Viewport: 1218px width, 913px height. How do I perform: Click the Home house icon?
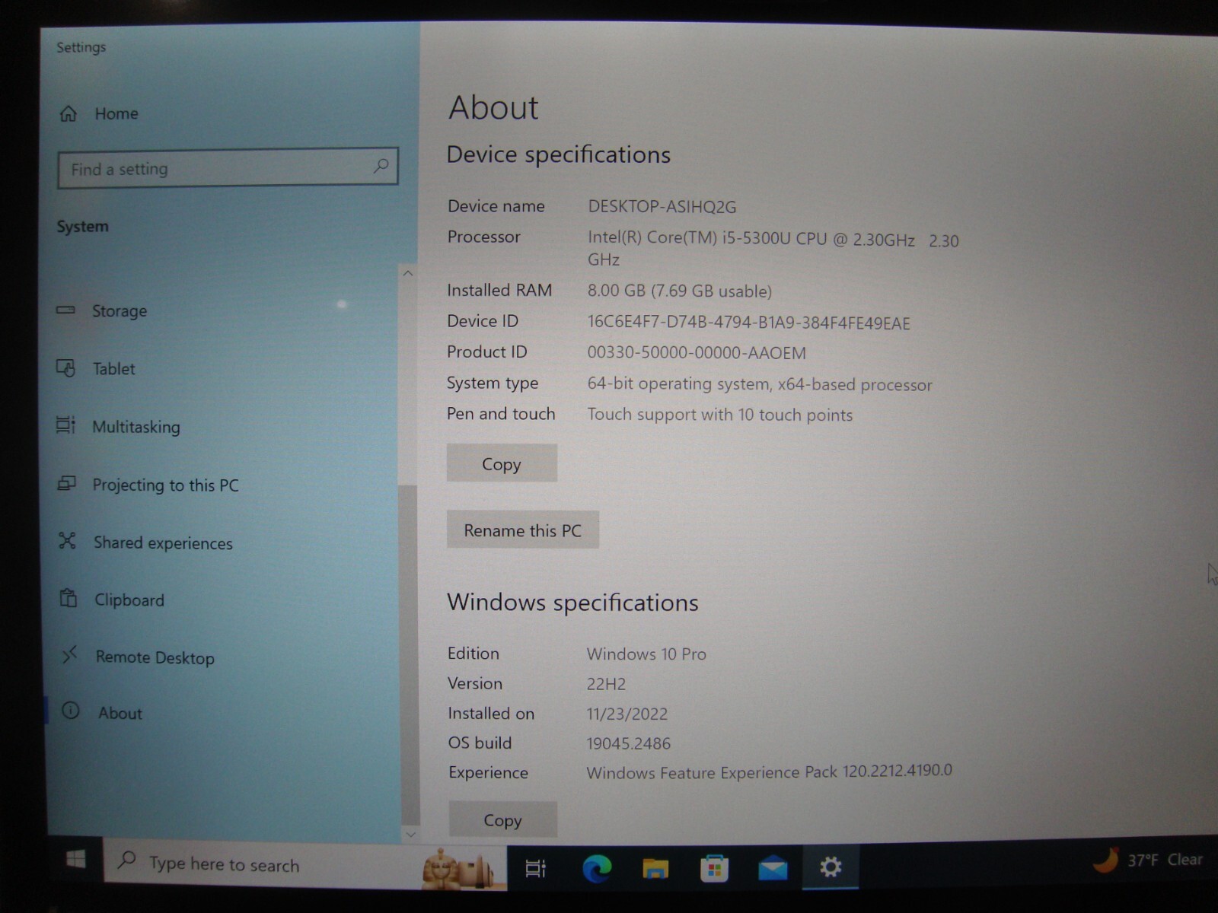point(69,113)
